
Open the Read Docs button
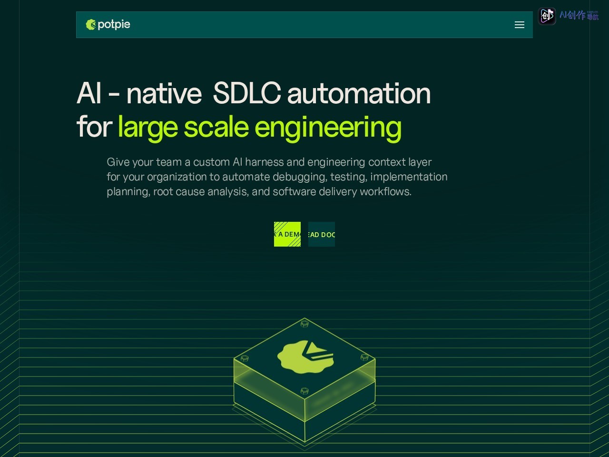(322, 234)
